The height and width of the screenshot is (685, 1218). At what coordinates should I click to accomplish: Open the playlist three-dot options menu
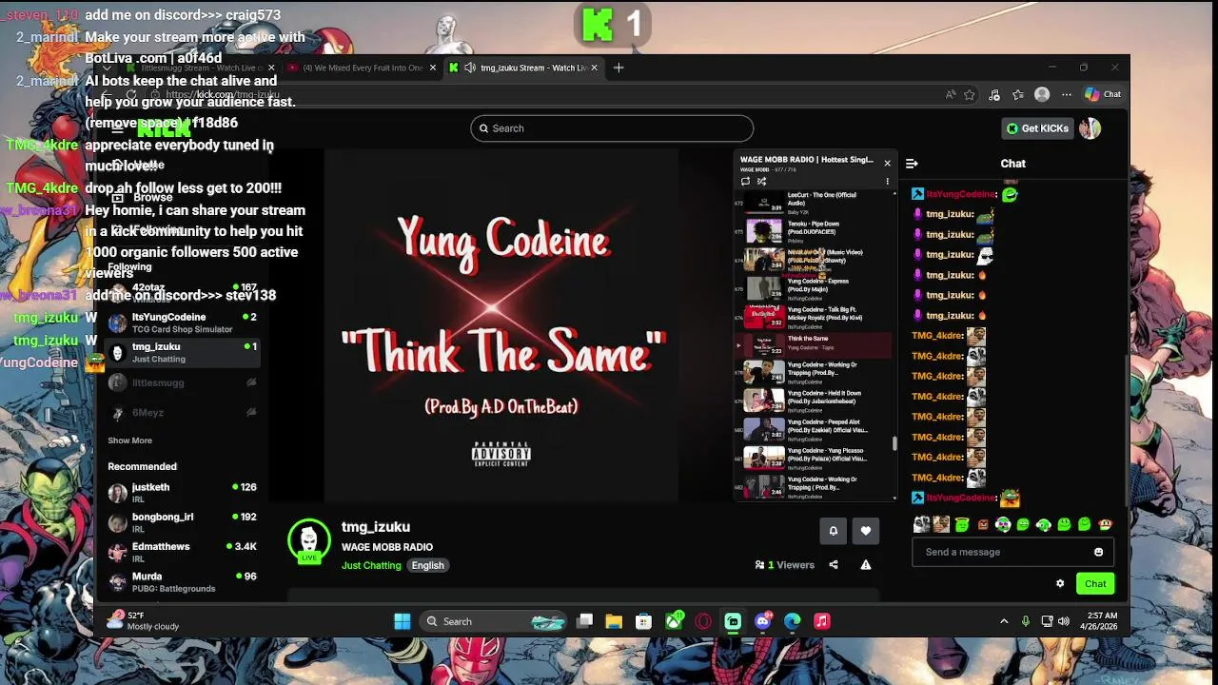click(x=887, y=181)
